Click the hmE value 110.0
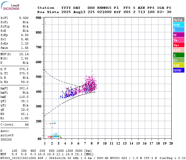This screenshot has height=160, width=186. pyautogui.click(x=24, y=97)
